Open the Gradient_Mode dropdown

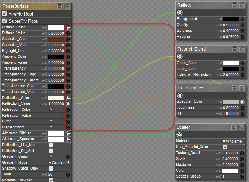tap(59, 163)
